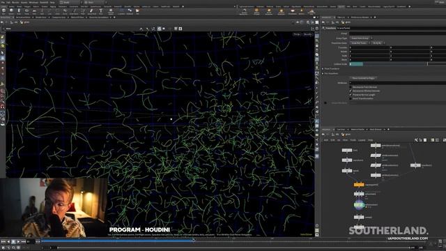This screenshot has height=251, width=446.
Task: Select the node with the purple display ring
Action: pyautogui.click(x=359, y=204)
